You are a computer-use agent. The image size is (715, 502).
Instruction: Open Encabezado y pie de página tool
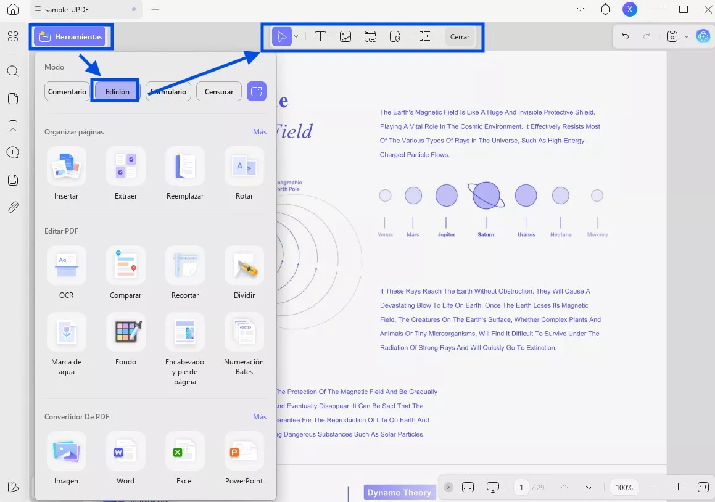point(185,349)
